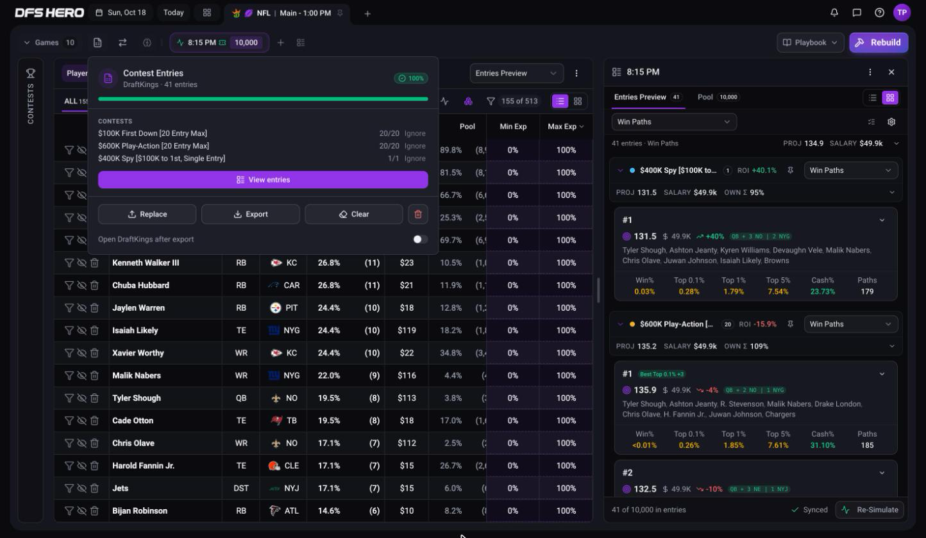Click the checklist icon beside the gear
The width and height of the screenshot is (926, 538).
tap(871, 122)
